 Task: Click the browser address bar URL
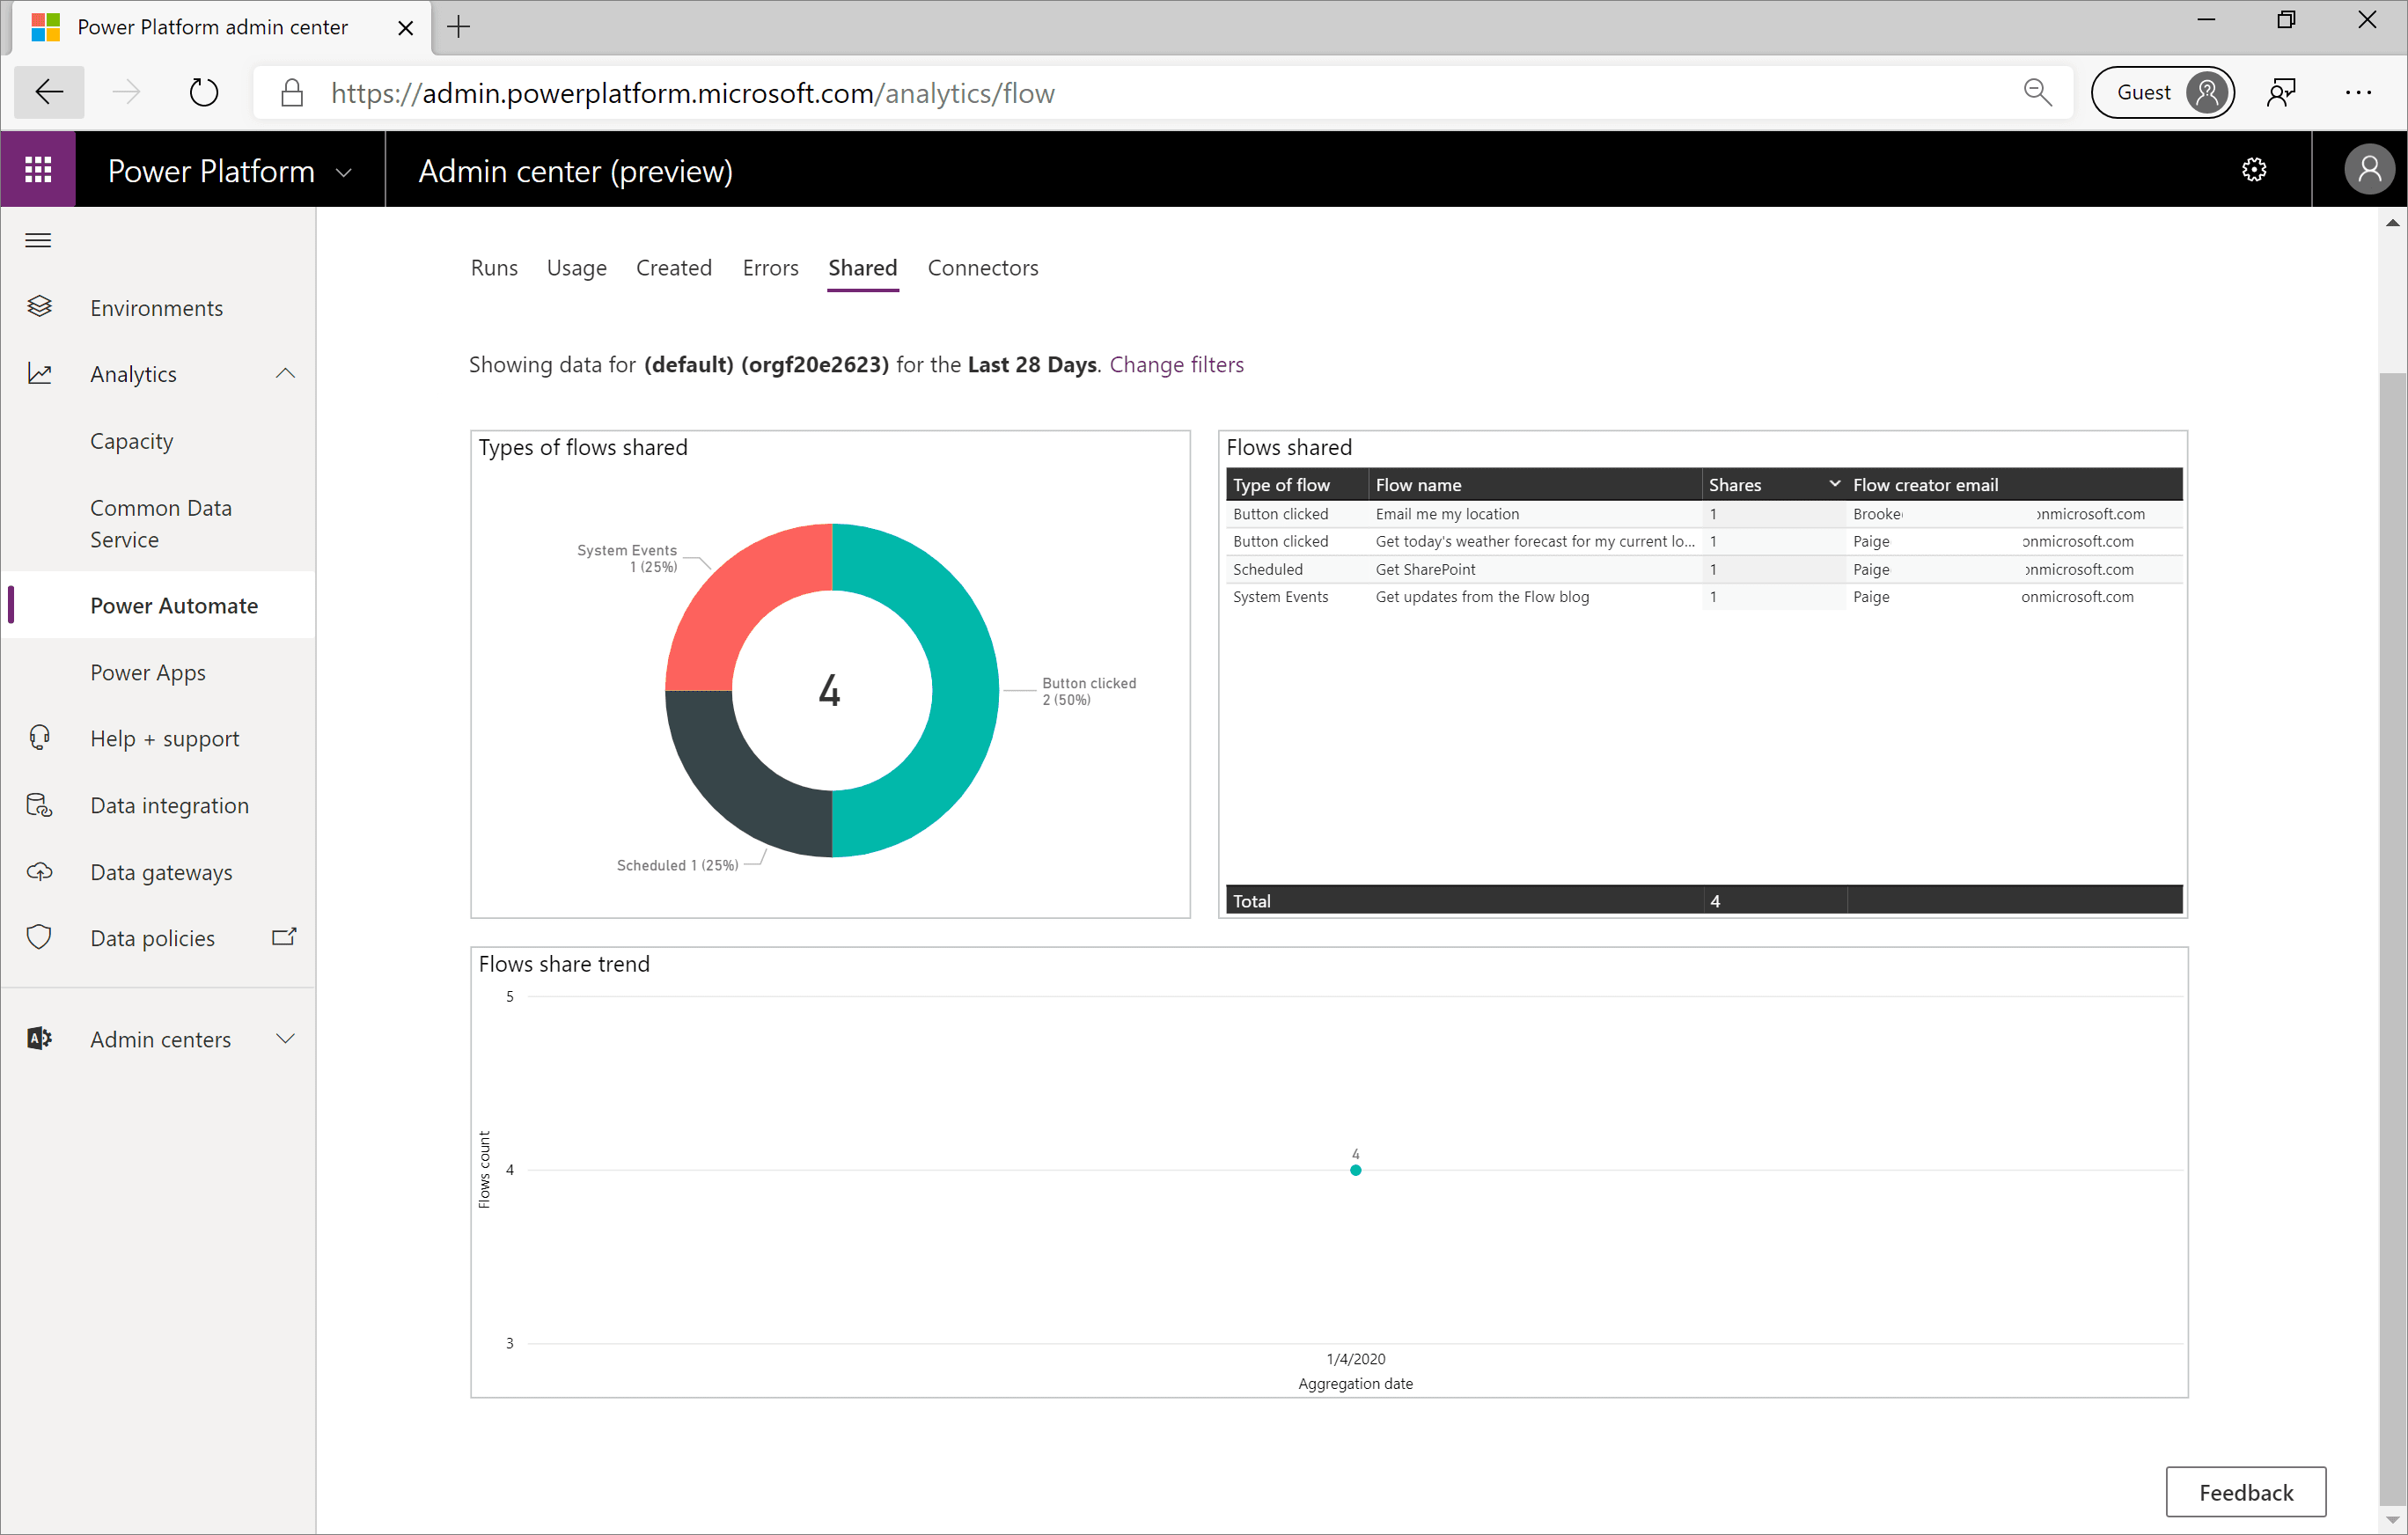tap(692, 93)
